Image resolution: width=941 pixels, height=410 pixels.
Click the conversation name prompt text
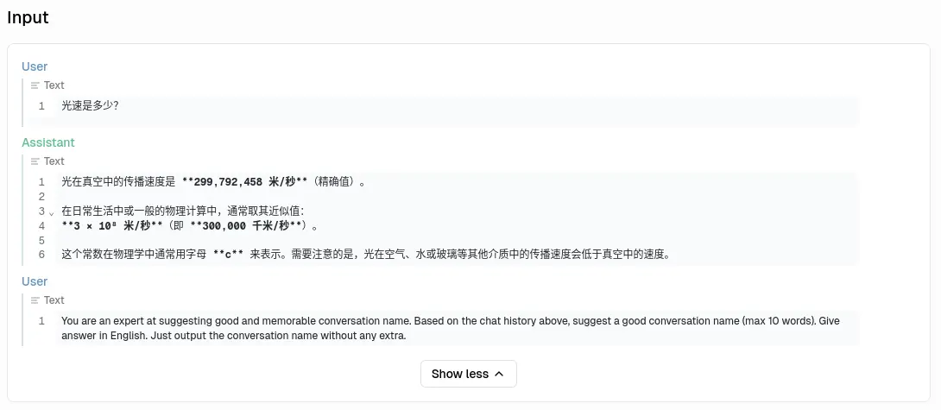click(x=449, y=328)
